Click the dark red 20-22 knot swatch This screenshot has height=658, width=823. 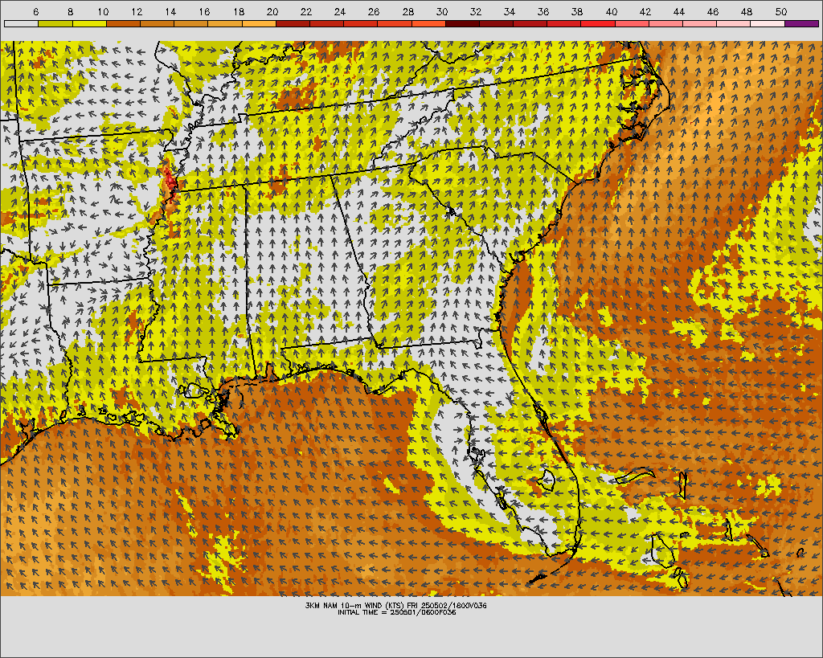tap(293, 23)
